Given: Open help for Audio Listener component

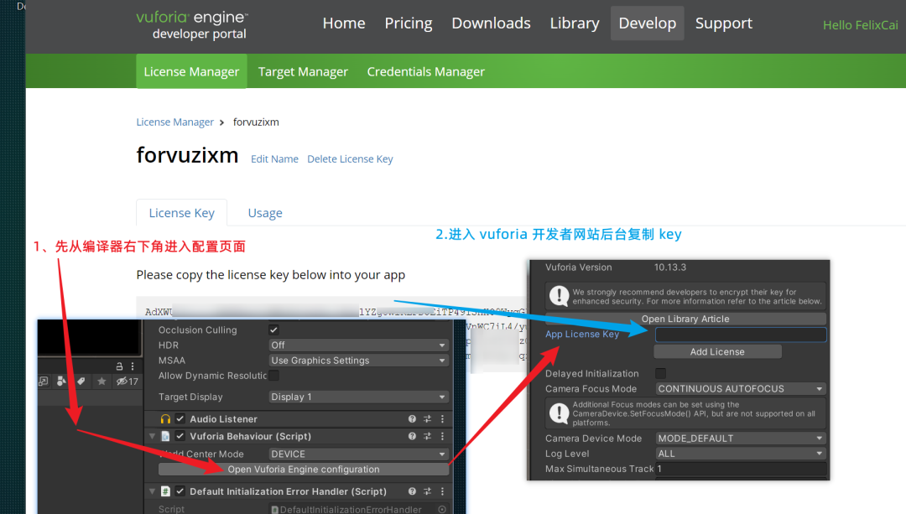Looking at the screenshot, I should click(x=412, y=418).
